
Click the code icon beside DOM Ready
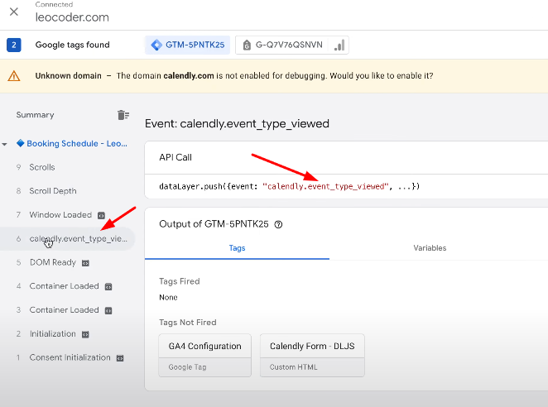(x=85, y=263)
